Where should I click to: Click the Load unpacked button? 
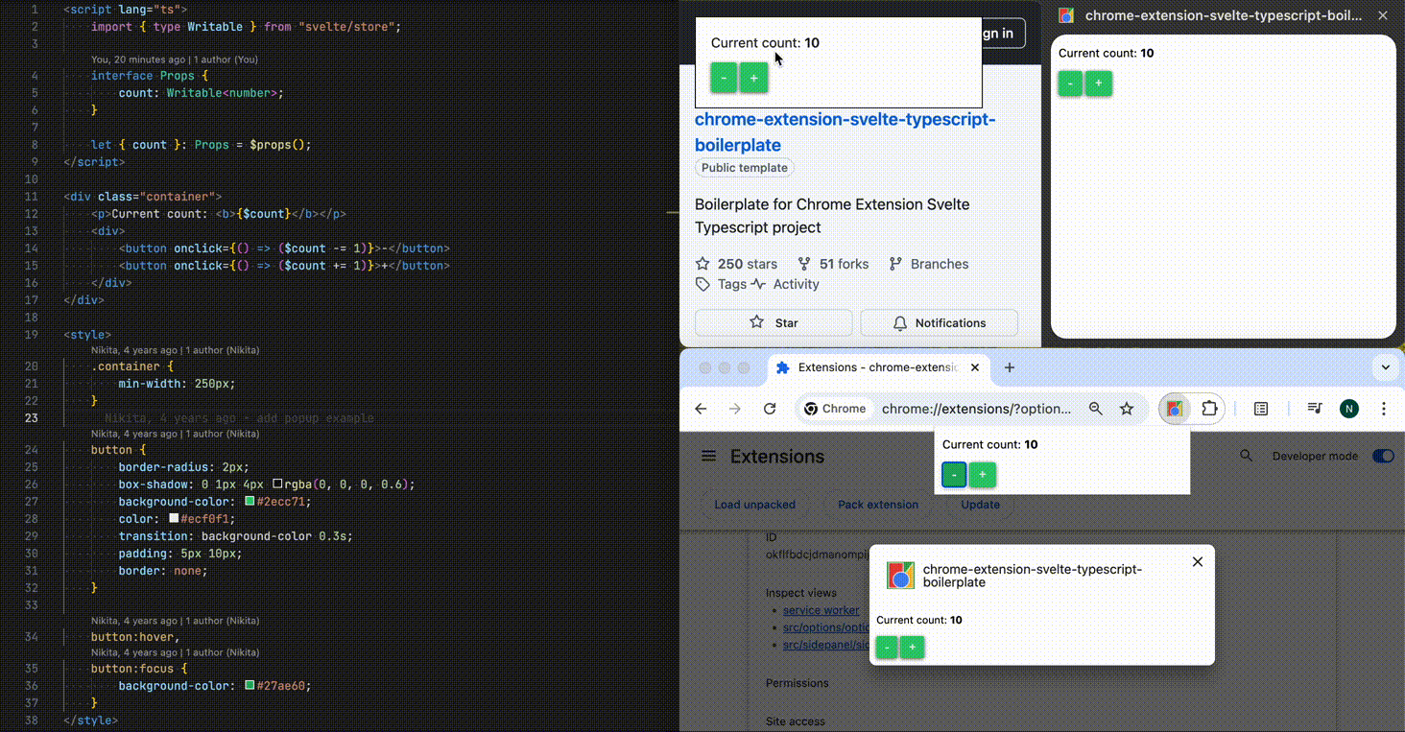click(x=755, y=505)
